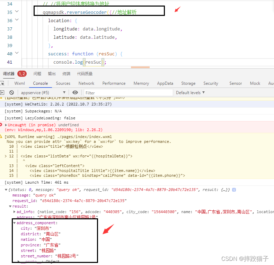The height and width of the screenshot is (265, 274).
Task: Open the Mock tab
Action: coord(255,83)
